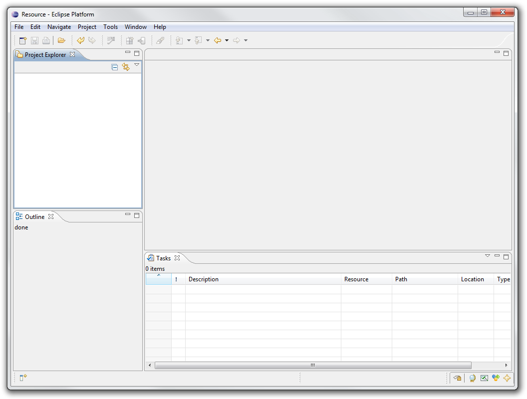The height and width of the screenshot is (399, 527).
Task: Open the Navigate menu
Action: (x=59, y=27)
